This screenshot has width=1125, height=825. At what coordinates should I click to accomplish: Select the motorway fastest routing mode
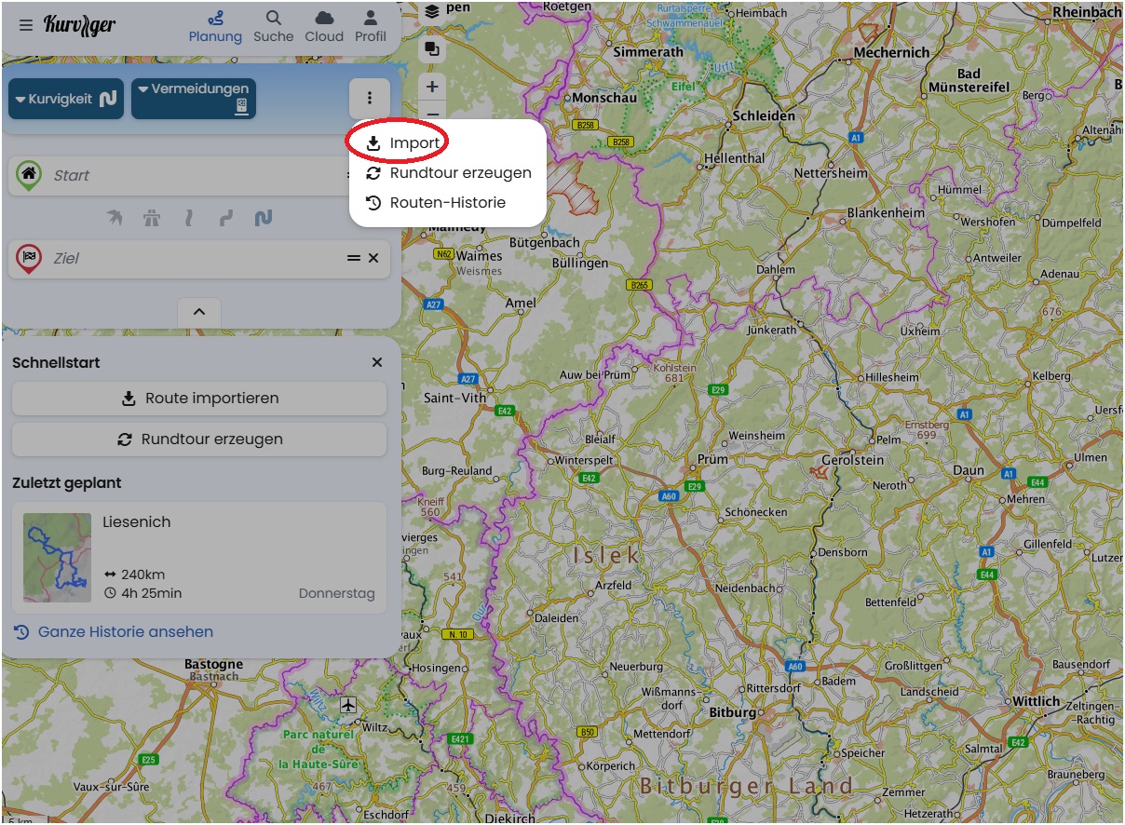pos(151,218)
